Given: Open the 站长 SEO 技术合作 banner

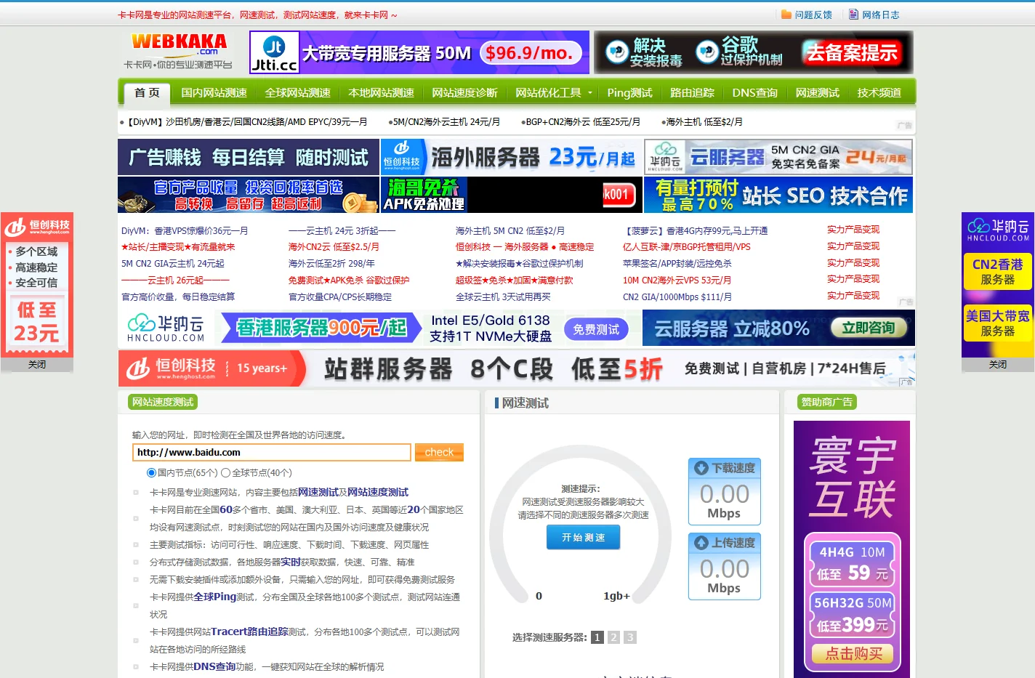Looking at the screenshot, I should [x=778, y=195].
